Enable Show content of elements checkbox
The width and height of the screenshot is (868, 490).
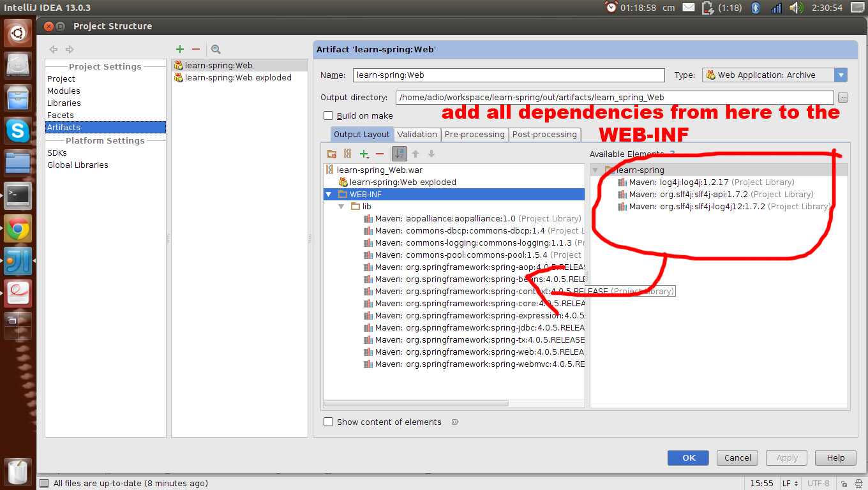coord(329,422)
